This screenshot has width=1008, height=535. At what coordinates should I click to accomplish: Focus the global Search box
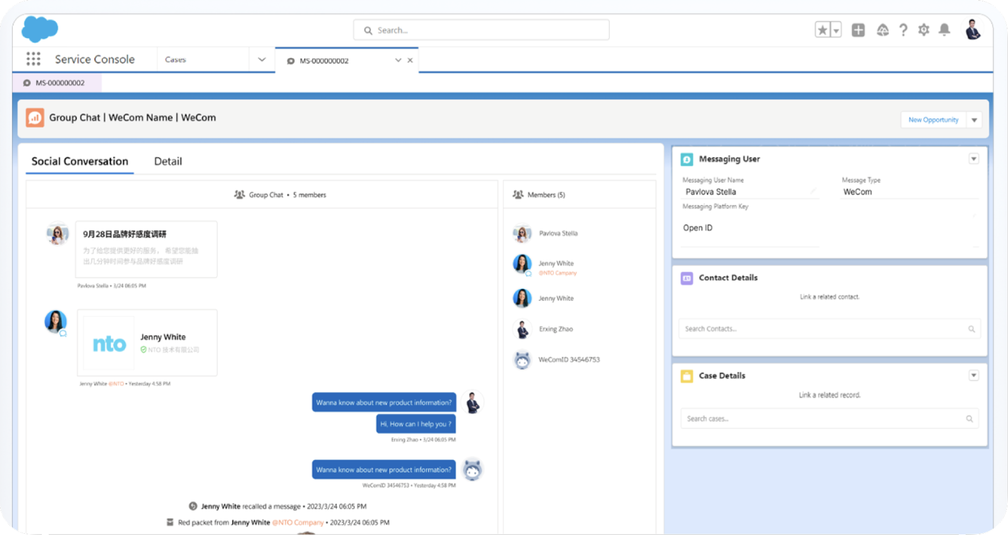pos(481,30)
